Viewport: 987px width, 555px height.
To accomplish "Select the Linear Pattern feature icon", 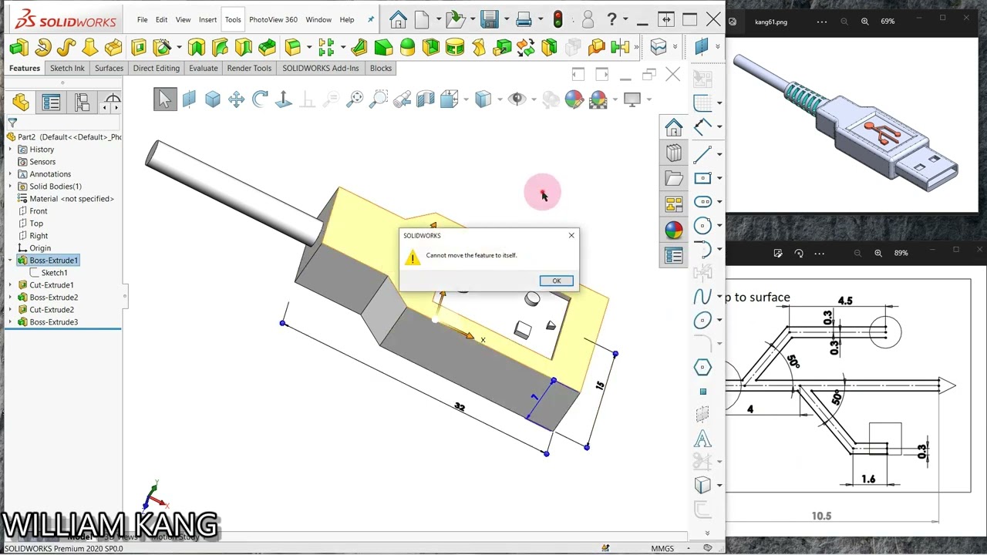I will (325, 48).
